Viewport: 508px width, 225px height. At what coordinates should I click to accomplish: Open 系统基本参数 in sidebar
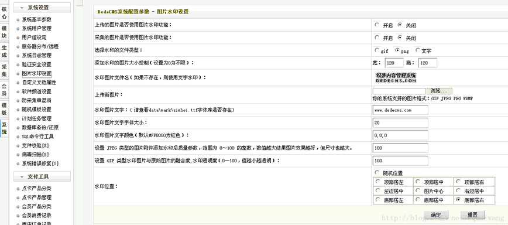(x=37, y=19)
